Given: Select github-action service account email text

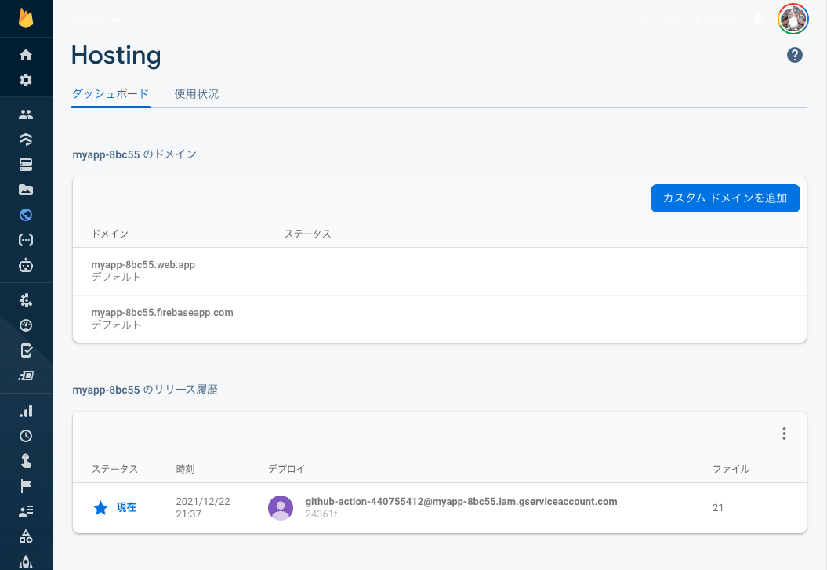Looking at the screenshot, I should (x=461, y=502).
